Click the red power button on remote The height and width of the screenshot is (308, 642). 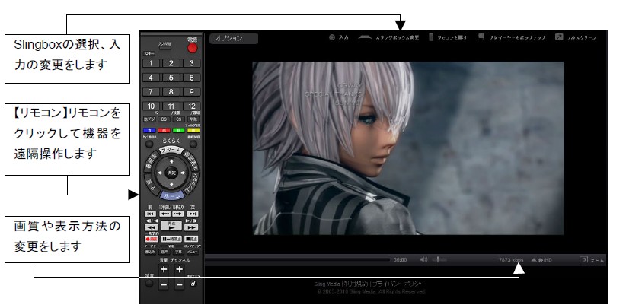click(193, 48)
